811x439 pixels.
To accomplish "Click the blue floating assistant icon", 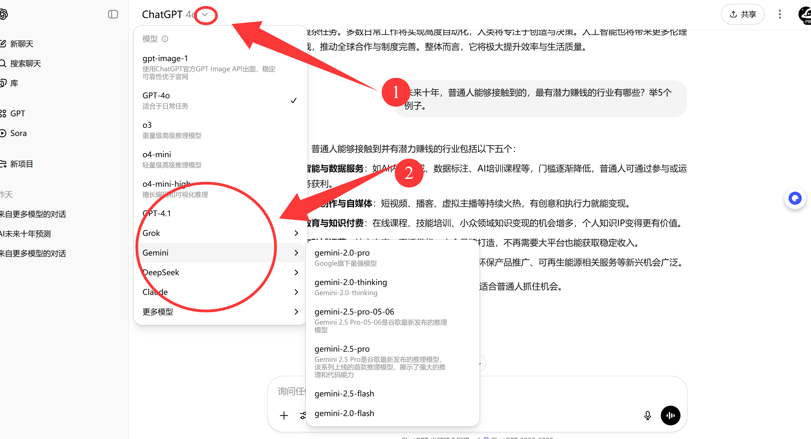I will click(795, 198).
